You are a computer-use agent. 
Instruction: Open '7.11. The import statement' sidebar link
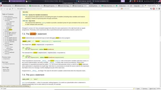[9, 45]
